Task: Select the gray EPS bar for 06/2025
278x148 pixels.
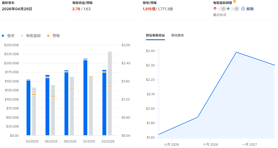Action: 53,110
